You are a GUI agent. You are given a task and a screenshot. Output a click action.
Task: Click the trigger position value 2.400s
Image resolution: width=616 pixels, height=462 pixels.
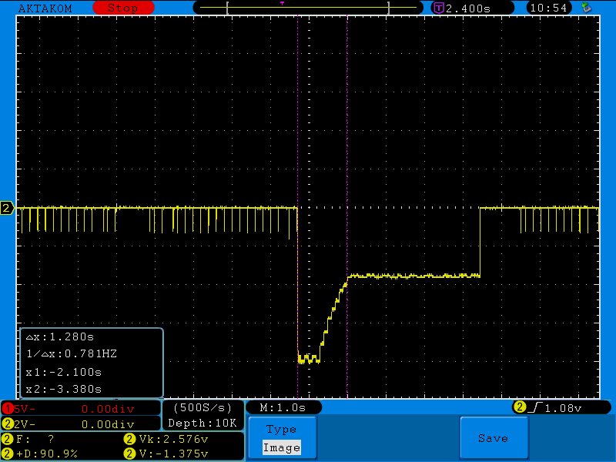tap(468, 8)
